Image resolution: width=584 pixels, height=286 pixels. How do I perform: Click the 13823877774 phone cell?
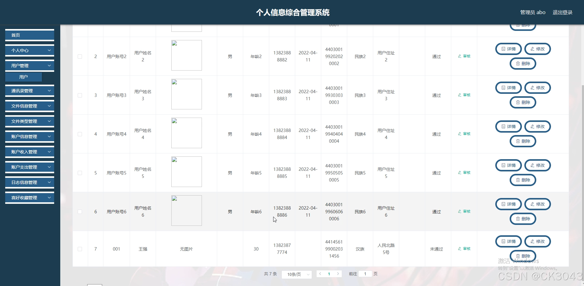point(282,249)
